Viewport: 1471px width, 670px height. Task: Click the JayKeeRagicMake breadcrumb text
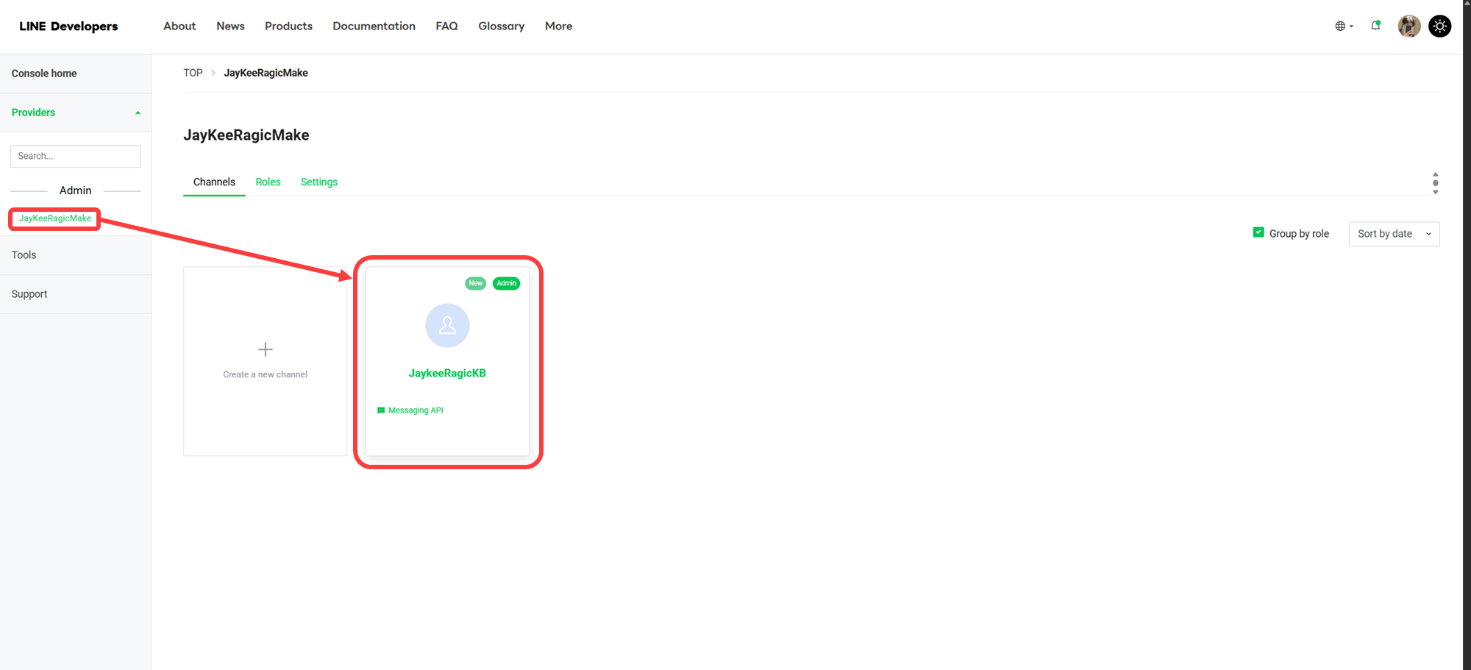tap(266, 73)
